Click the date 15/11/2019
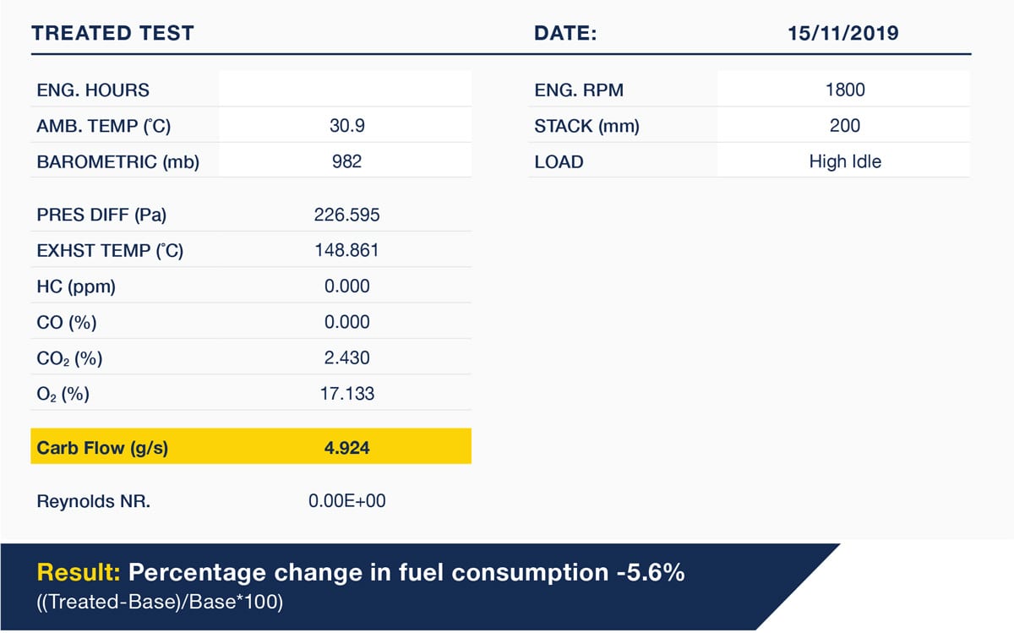 click(x=844, y=34)
